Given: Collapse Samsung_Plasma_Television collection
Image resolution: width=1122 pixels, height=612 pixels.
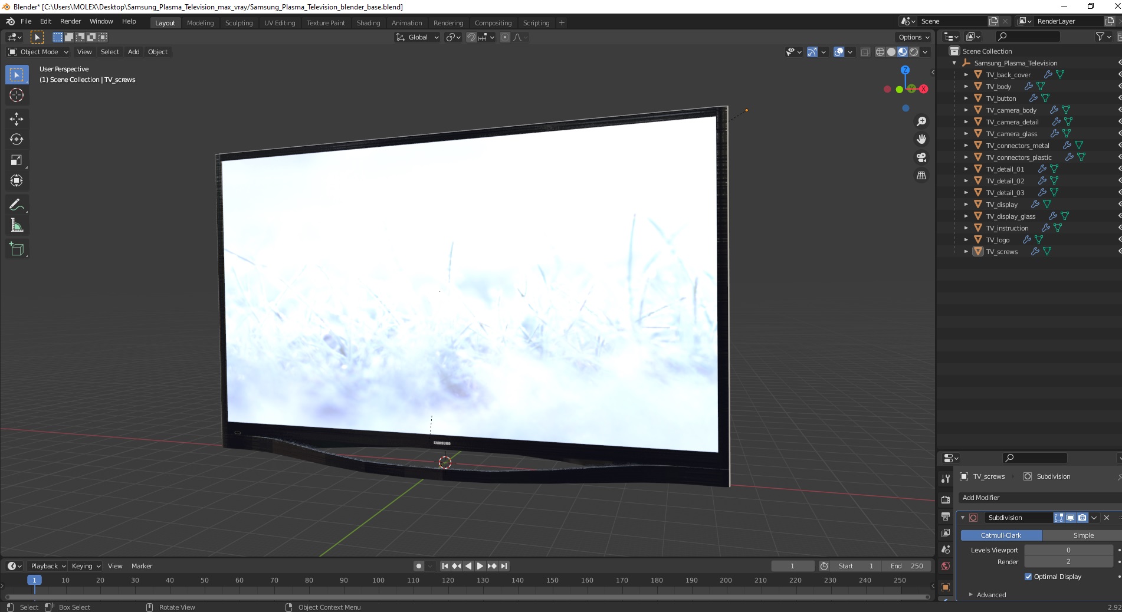Looking at the screenshot, I should coord(954,63).
